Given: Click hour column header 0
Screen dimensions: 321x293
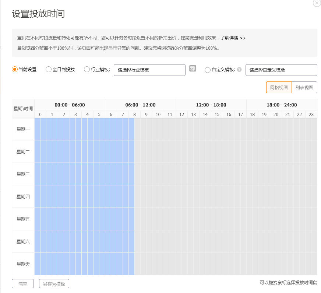Looking at the screenshot, I should pyautogui.click(x=40, y=115).
